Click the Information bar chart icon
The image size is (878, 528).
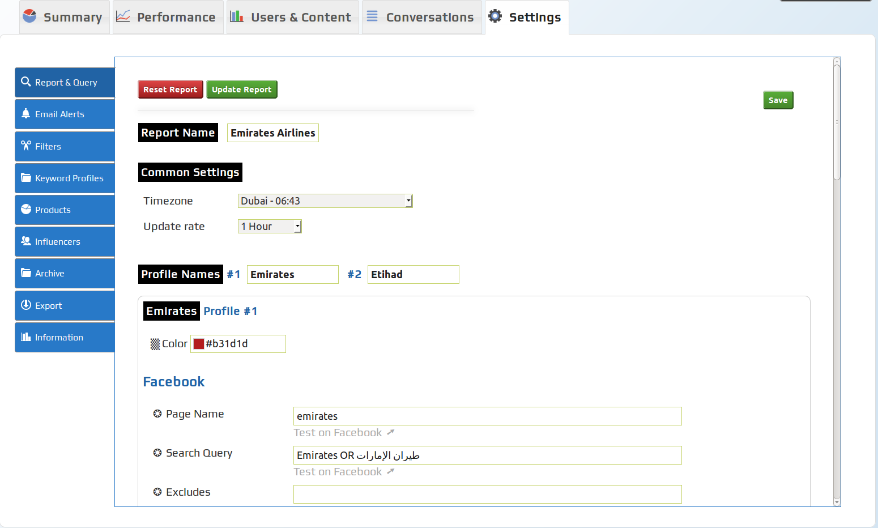coord(25,337)
